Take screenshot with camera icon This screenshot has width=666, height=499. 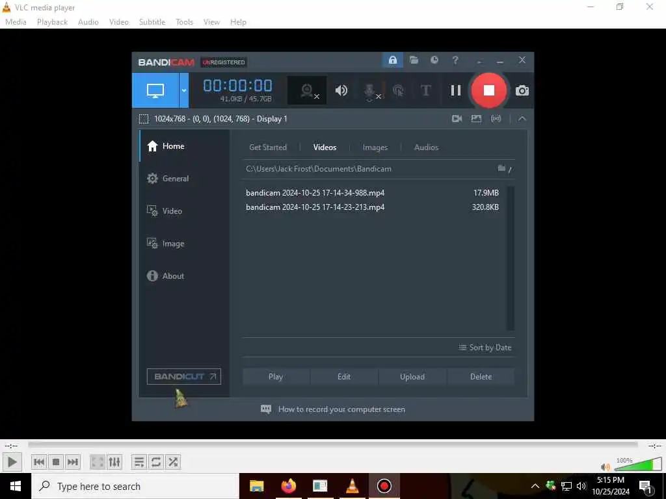(x=522, y=90)
